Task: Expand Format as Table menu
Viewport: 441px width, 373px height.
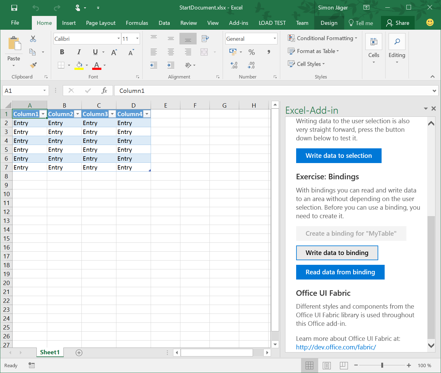Action: (313, 51)
